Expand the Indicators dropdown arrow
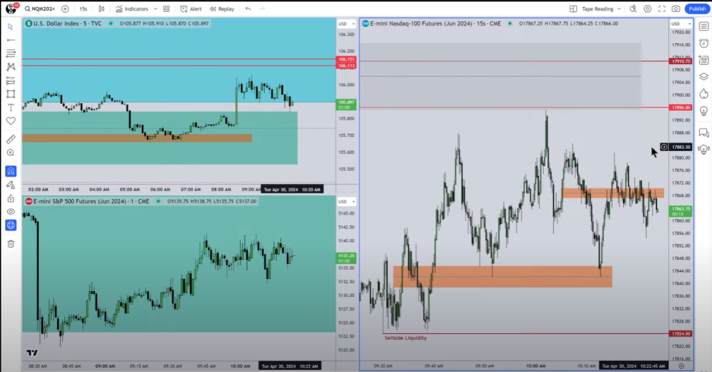Viewport: 712px width, 372px height. [155, 8]
